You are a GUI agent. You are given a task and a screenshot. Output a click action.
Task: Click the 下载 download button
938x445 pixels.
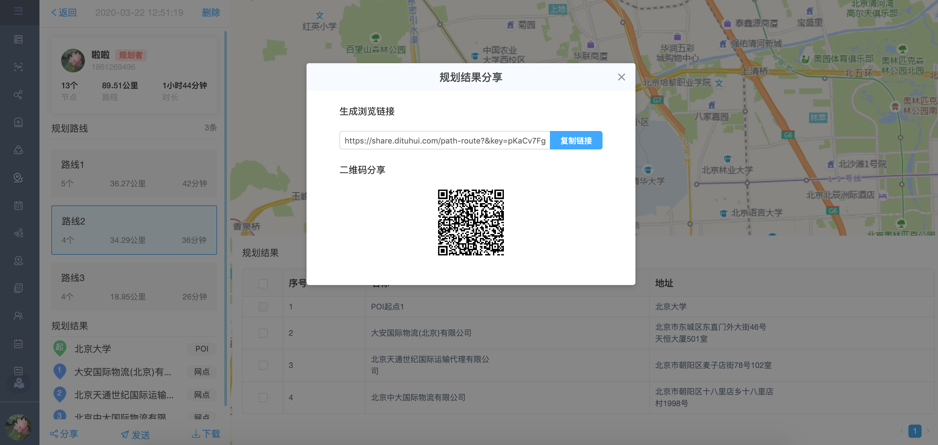(206, 434)
